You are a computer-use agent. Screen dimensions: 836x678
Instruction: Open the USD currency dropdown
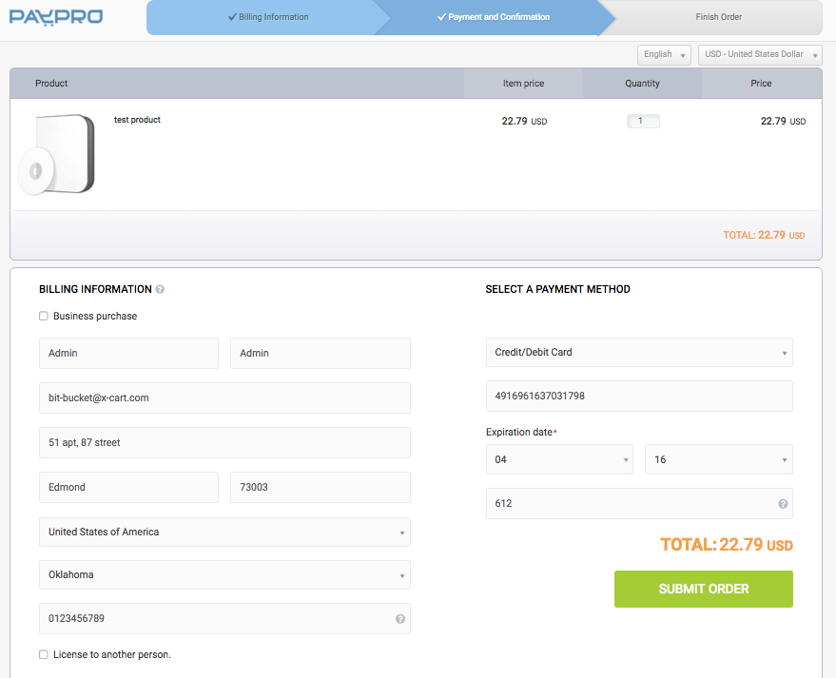point(759,54)
